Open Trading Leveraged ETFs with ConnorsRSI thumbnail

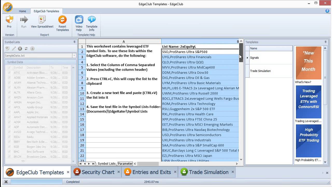[x=309, y=102]
